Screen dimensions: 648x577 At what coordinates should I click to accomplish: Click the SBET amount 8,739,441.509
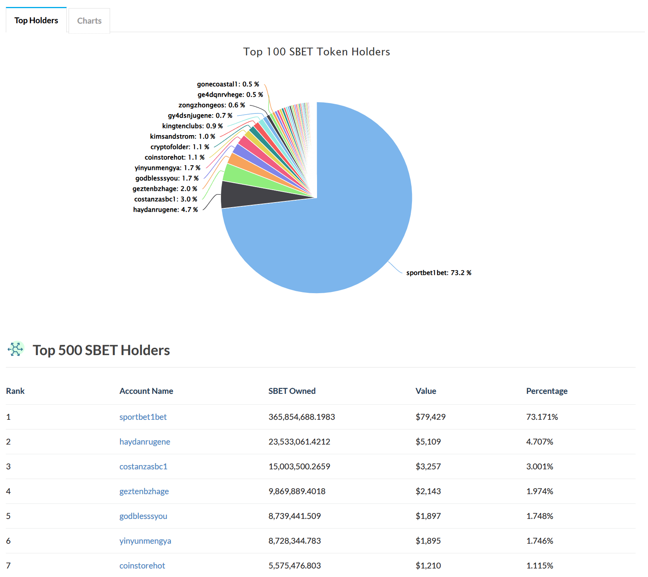[295, 516]
